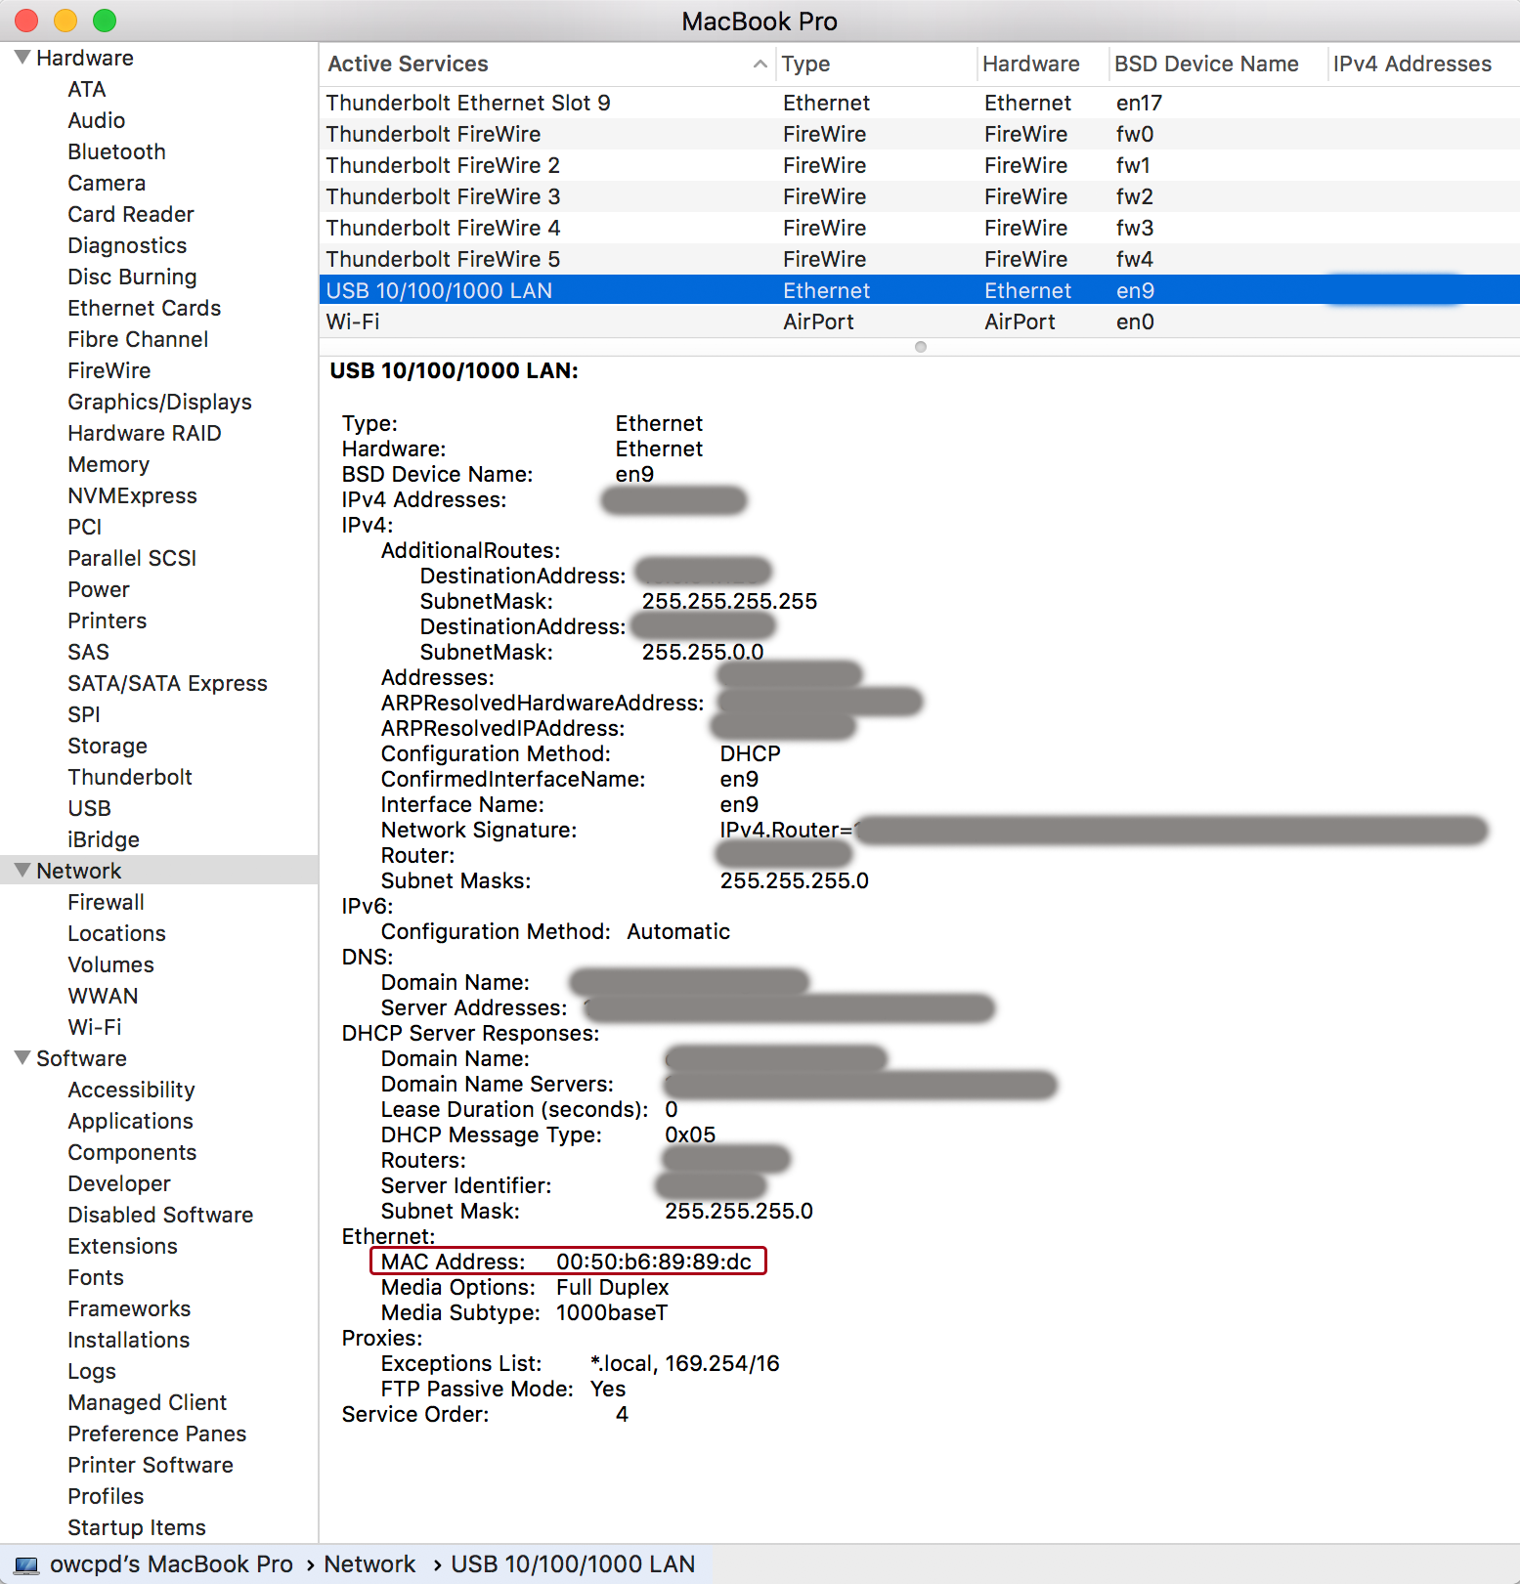Select the Thunderbolt FireWire row with fw0

(x=919, y=134)
